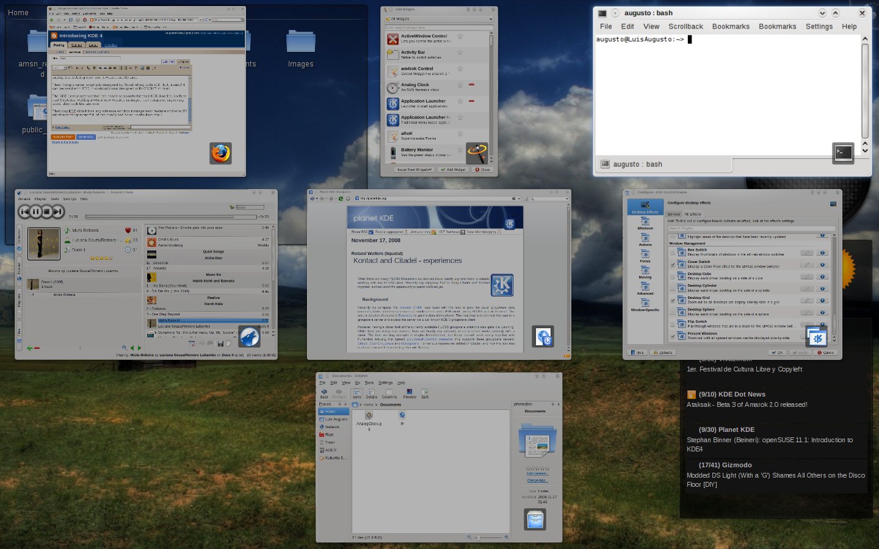This screenshot has width=879, height=549.
Task: Open the Settings menu in Konsole
Action: [x=819, y=26]
